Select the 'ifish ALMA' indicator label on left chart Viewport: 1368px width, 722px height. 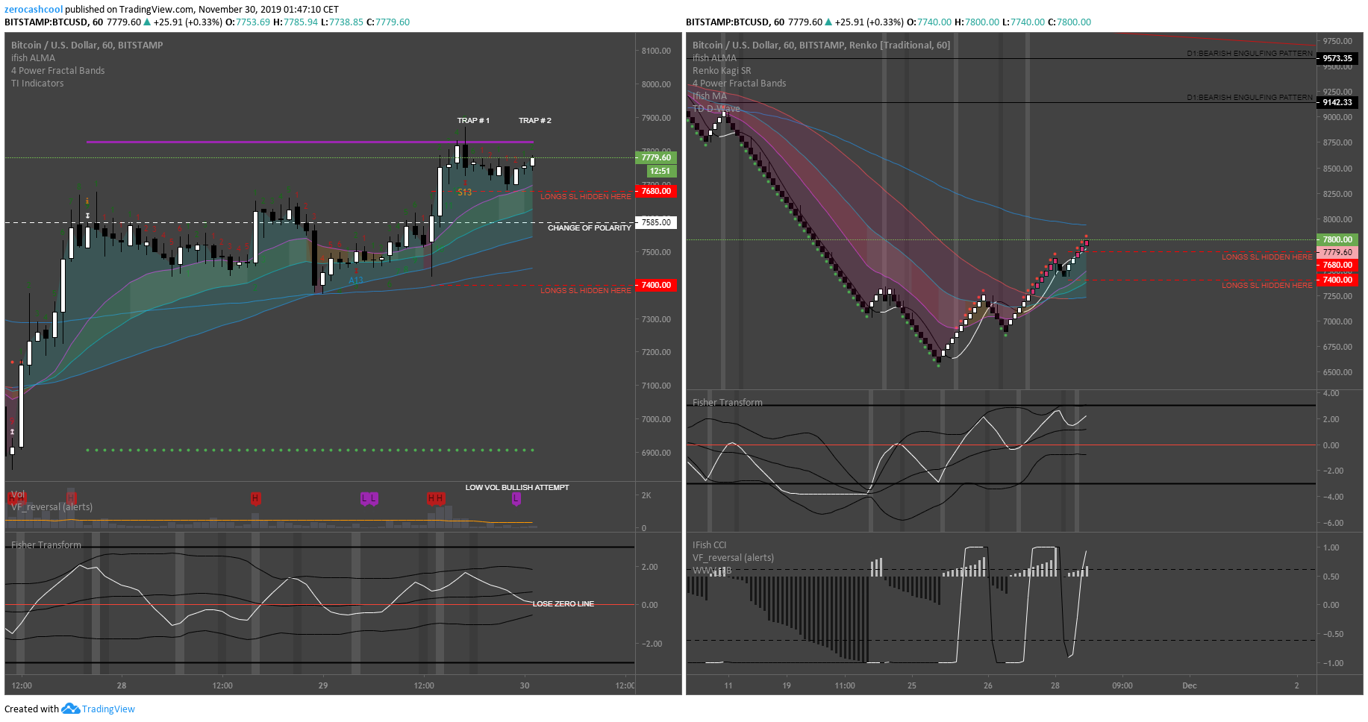33,57
